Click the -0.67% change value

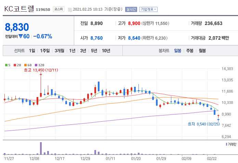(x=43, y=36)
